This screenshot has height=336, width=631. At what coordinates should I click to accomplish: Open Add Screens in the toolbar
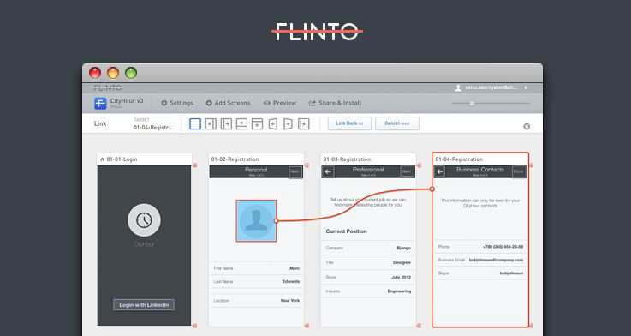[x=229, y=103]
